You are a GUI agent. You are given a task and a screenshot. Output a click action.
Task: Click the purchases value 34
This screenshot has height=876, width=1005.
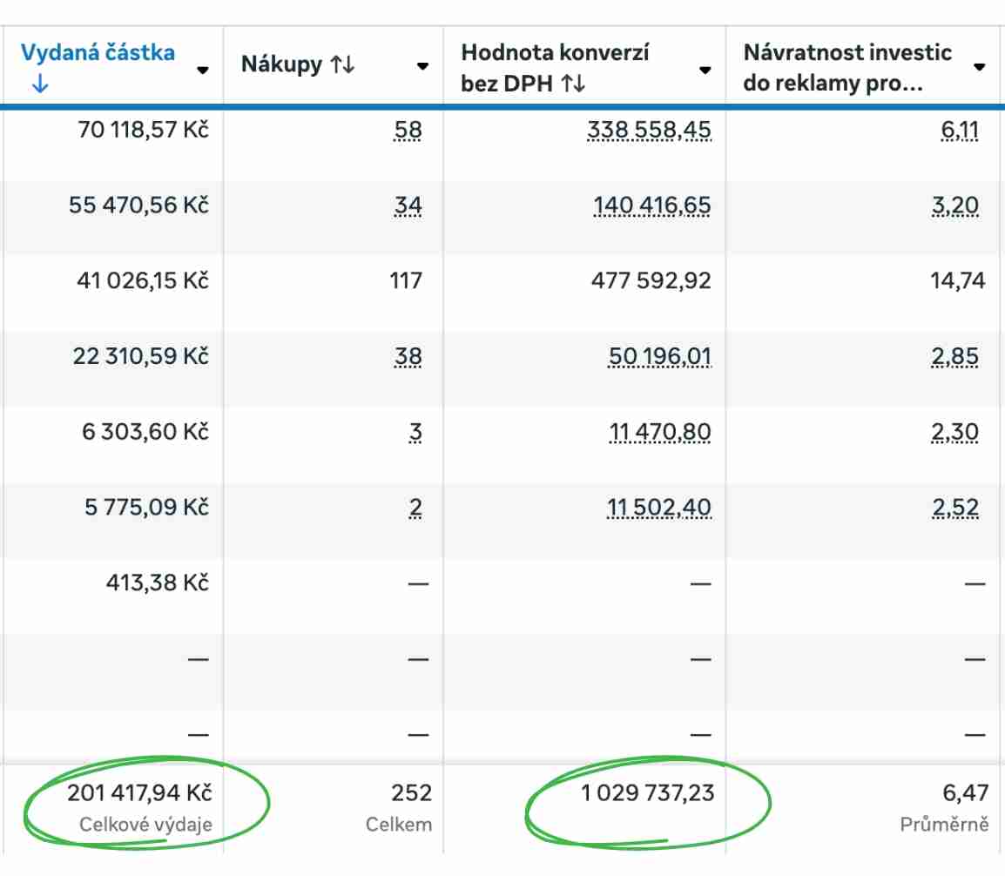[x=408, y=205]
